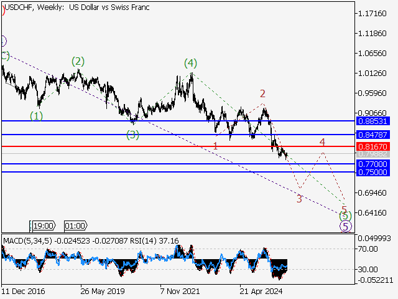The image size is (398, 299).
Task: Click red wave label 4 on forecast
Action: click(322, 143)
